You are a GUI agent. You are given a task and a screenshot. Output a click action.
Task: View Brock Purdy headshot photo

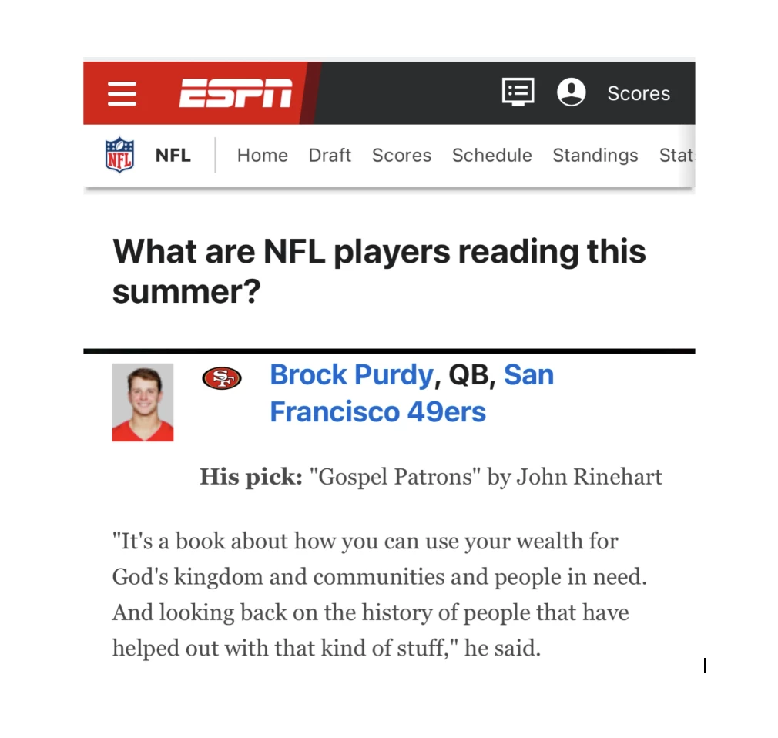(143, 402)
